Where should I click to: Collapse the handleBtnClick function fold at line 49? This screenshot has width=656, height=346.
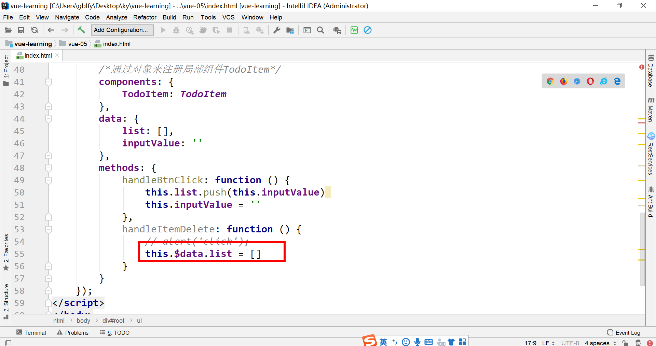tap(49, 180)
